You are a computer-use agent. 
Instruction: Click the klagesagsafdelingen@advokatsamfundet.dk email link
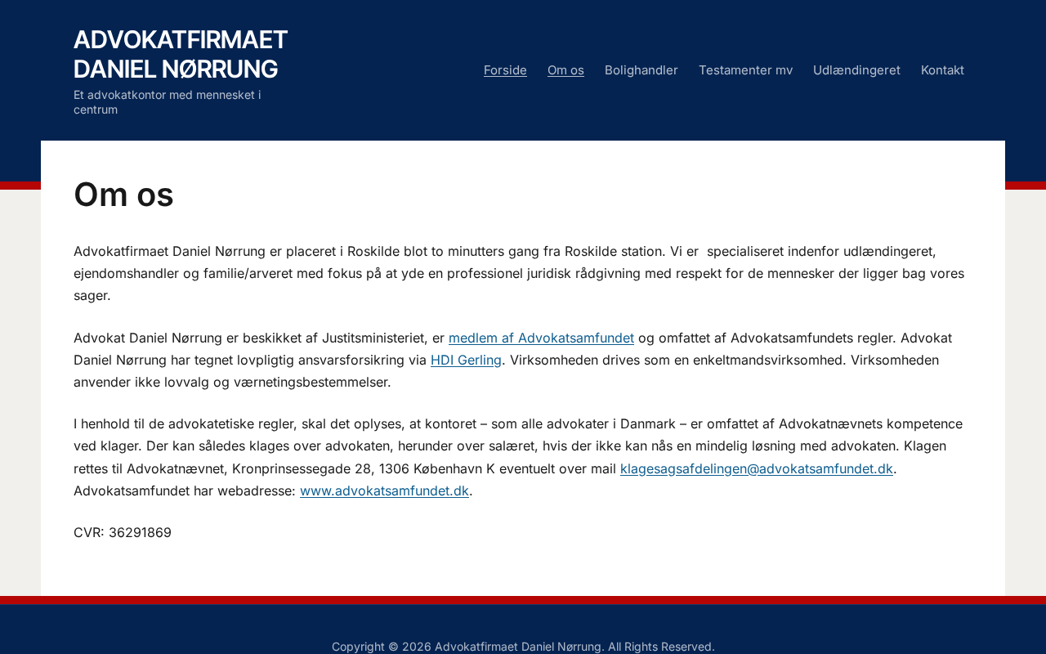pyautogui.click(x=757, y=468)
